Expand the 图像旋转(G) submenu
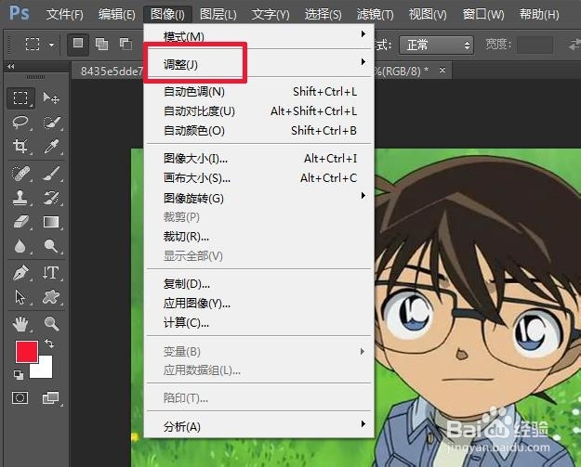The height and width of the screenshot is (467, 581). pyautogui.click(x=258, y=198)
